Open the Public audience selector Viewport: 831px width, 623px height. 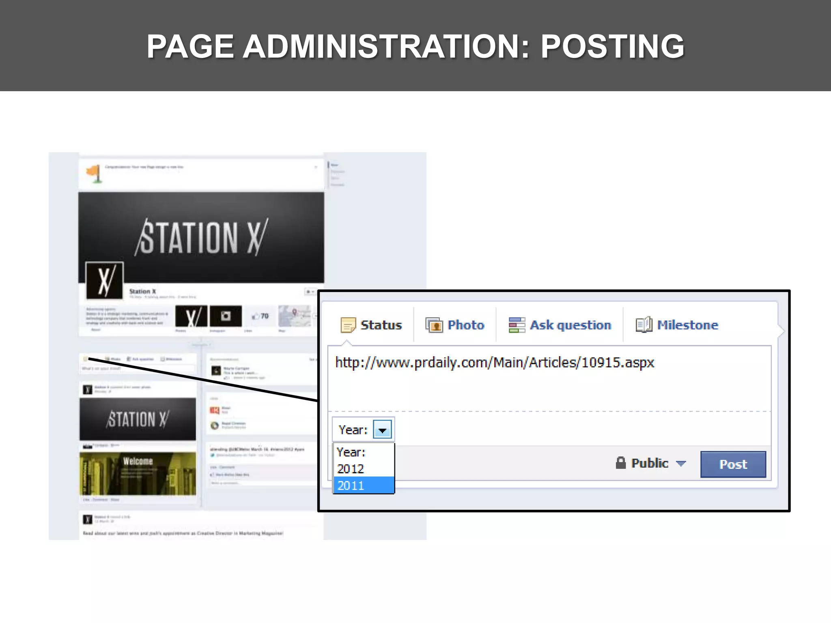click(651, 463)
